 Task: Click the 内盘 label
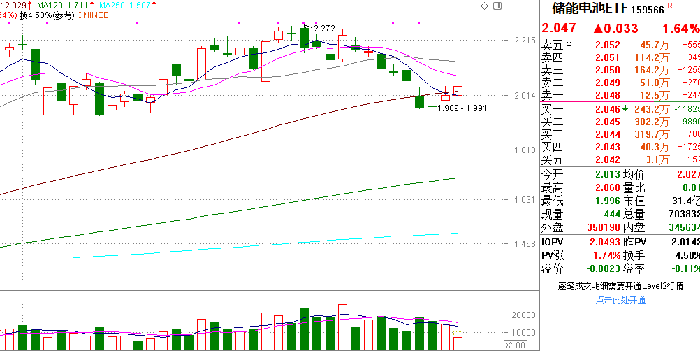(634, 228)
